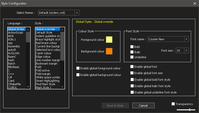
Task: Select ADA in the Language list
Action: click(x=17, y=36)
